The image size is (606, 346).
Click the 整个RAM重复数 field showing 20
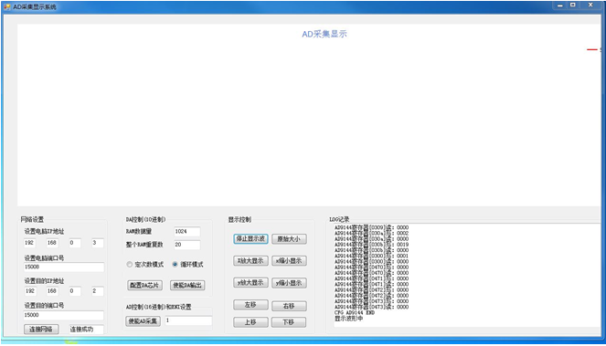[187, 245]
